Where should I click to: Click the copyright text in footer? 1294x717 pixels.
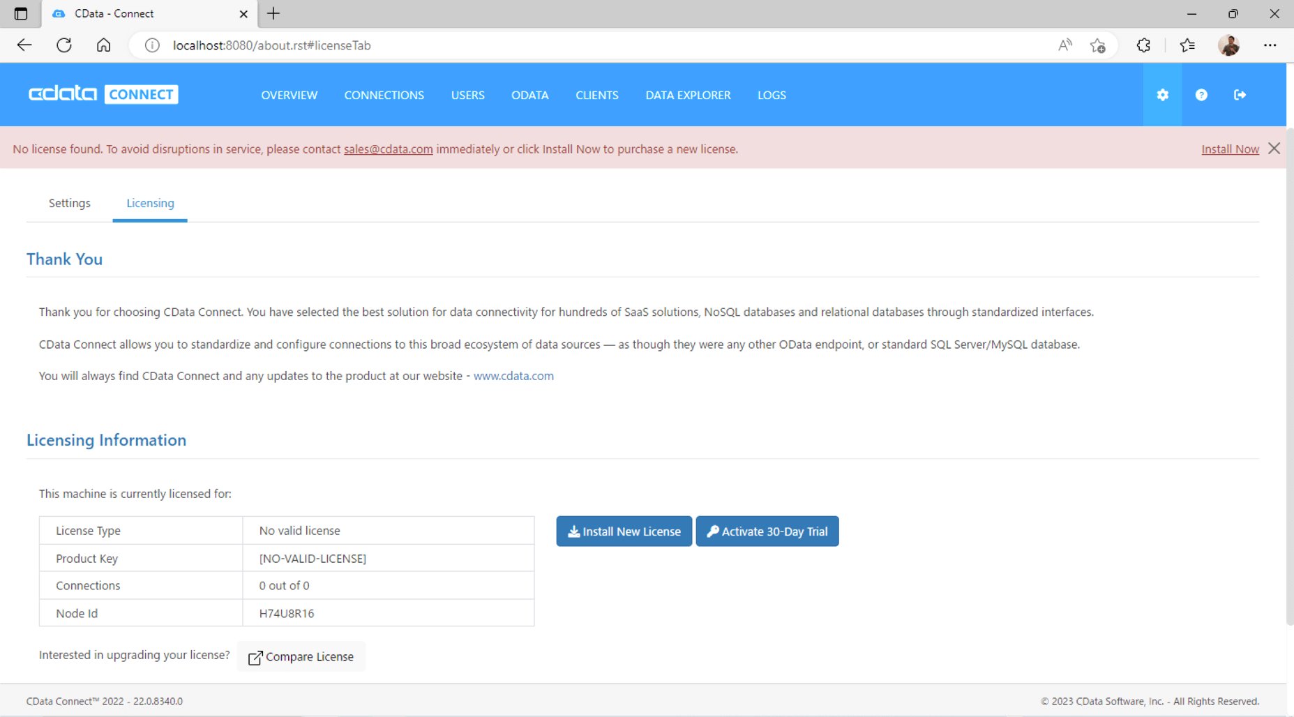[1150, 702]
